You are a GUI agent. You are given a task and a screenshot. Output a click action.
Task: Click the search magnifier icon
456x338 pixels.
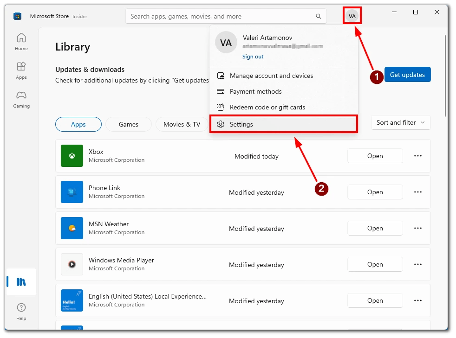[x=319, y=16]
